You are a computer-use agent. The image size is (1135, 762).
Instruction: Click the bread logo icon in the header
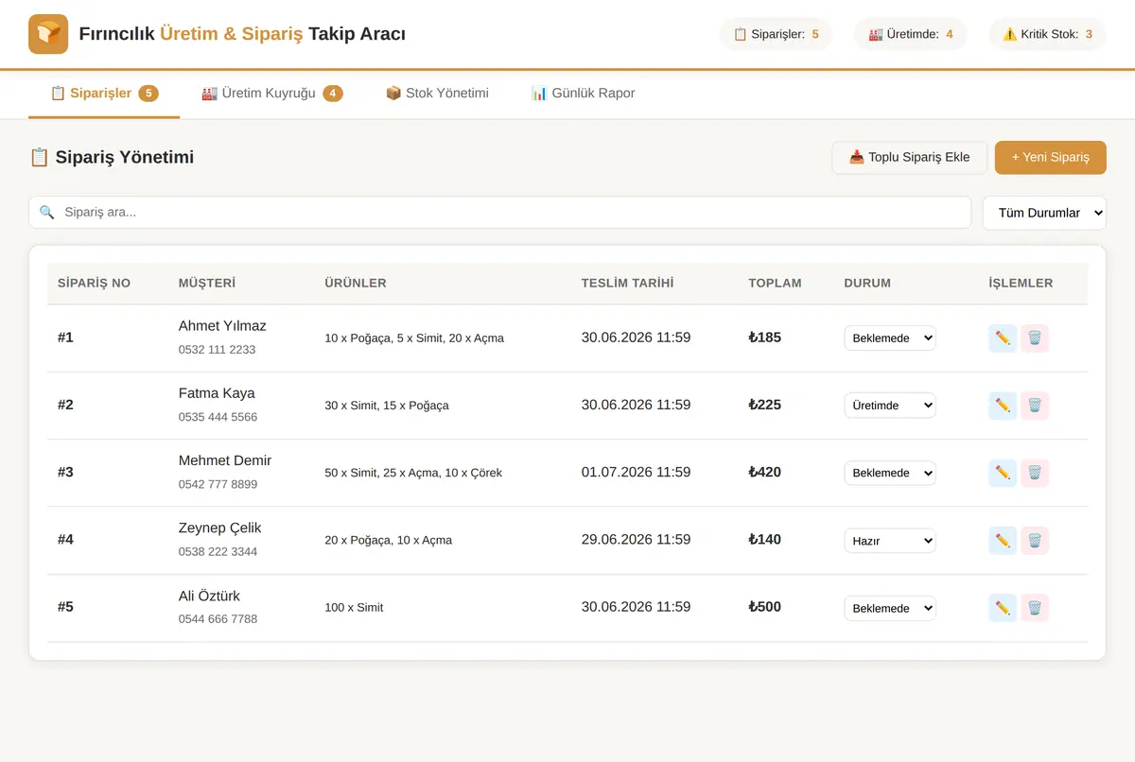pos(48,34)
